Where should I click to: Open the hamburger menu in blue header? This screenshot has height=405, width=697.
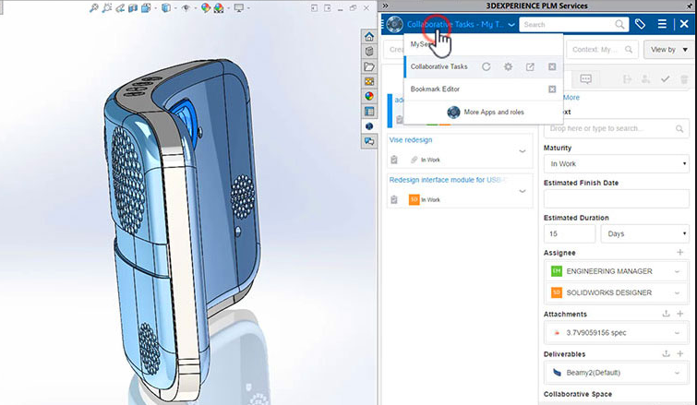coord(662,24)
